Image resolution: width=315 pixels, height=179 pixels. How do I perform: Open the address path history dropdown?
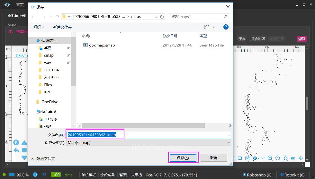click(156, 17)
